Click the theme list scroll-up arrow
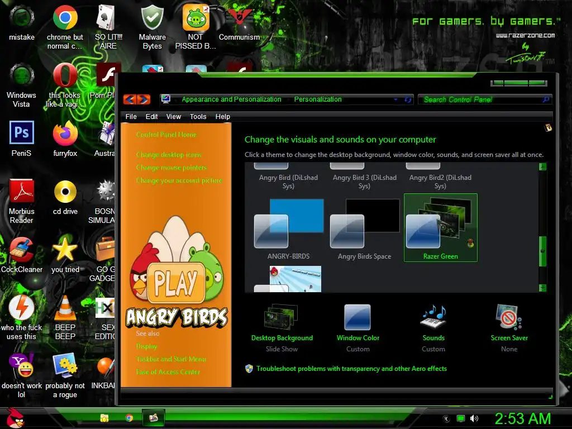Image resolution: width=572 pixels, height=429 pixels. pos(542,166)
